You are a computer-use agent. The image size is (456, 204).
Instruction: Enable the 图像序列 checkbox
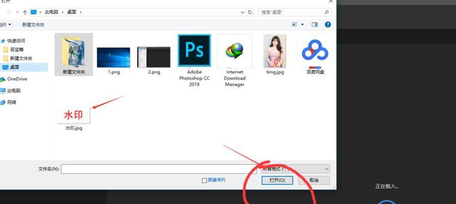coord(204,181)
